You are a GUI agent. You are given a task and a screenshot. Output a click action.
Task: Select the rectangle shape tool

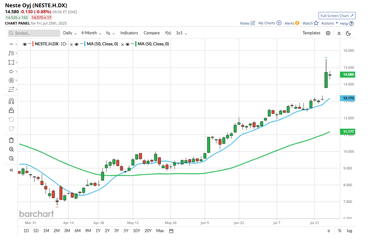click(11, 62)
